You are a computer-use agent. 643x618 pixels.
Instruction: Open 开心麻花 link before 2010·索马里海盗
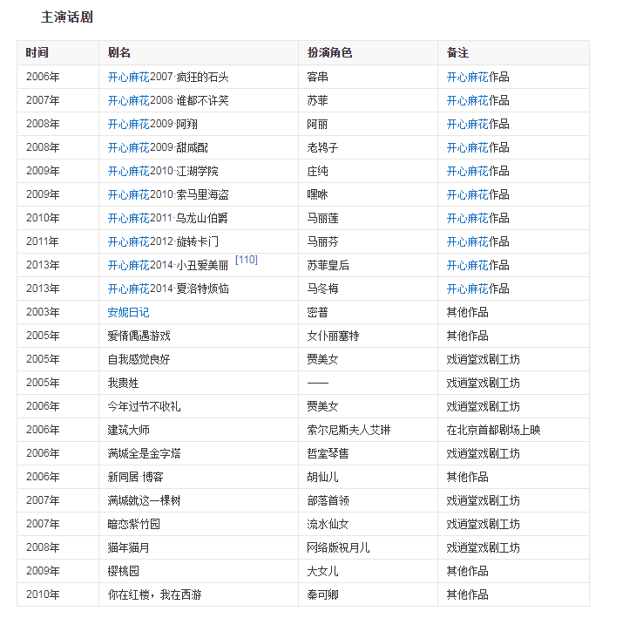pos(128,194)
